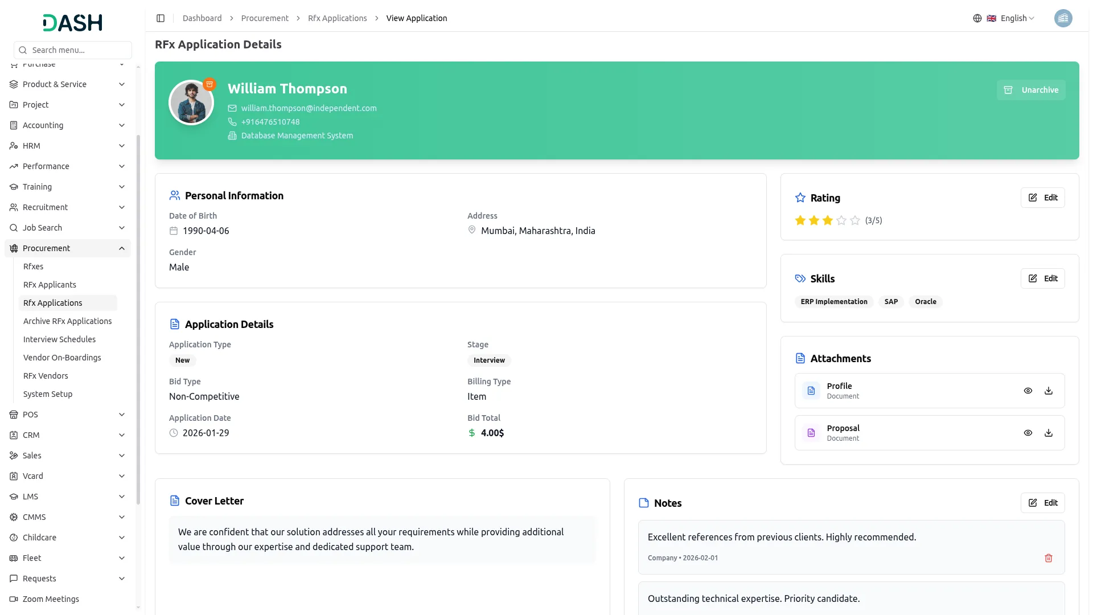Download the Profile document

pyautogui.click(x=1048, y=391)
